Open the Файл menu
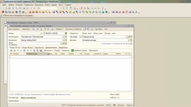 pos(4,5)
